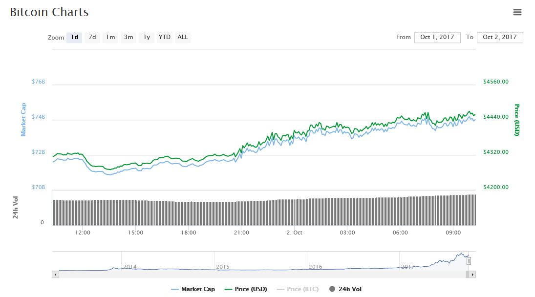Select the 1d zoom range
This screenshot has width=535, height=297.
point(74,37)
